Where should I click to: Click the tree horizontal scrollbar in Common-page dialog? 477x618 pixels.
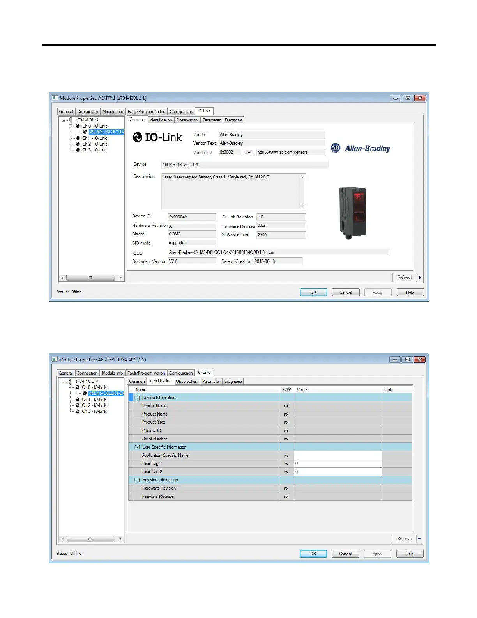tap(91, 277)
